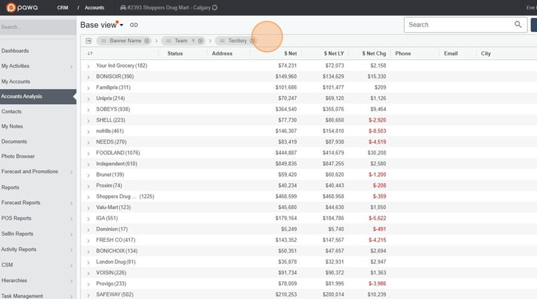
Task: Open Reports in the sidebar
Action: (x=10, y=187)
